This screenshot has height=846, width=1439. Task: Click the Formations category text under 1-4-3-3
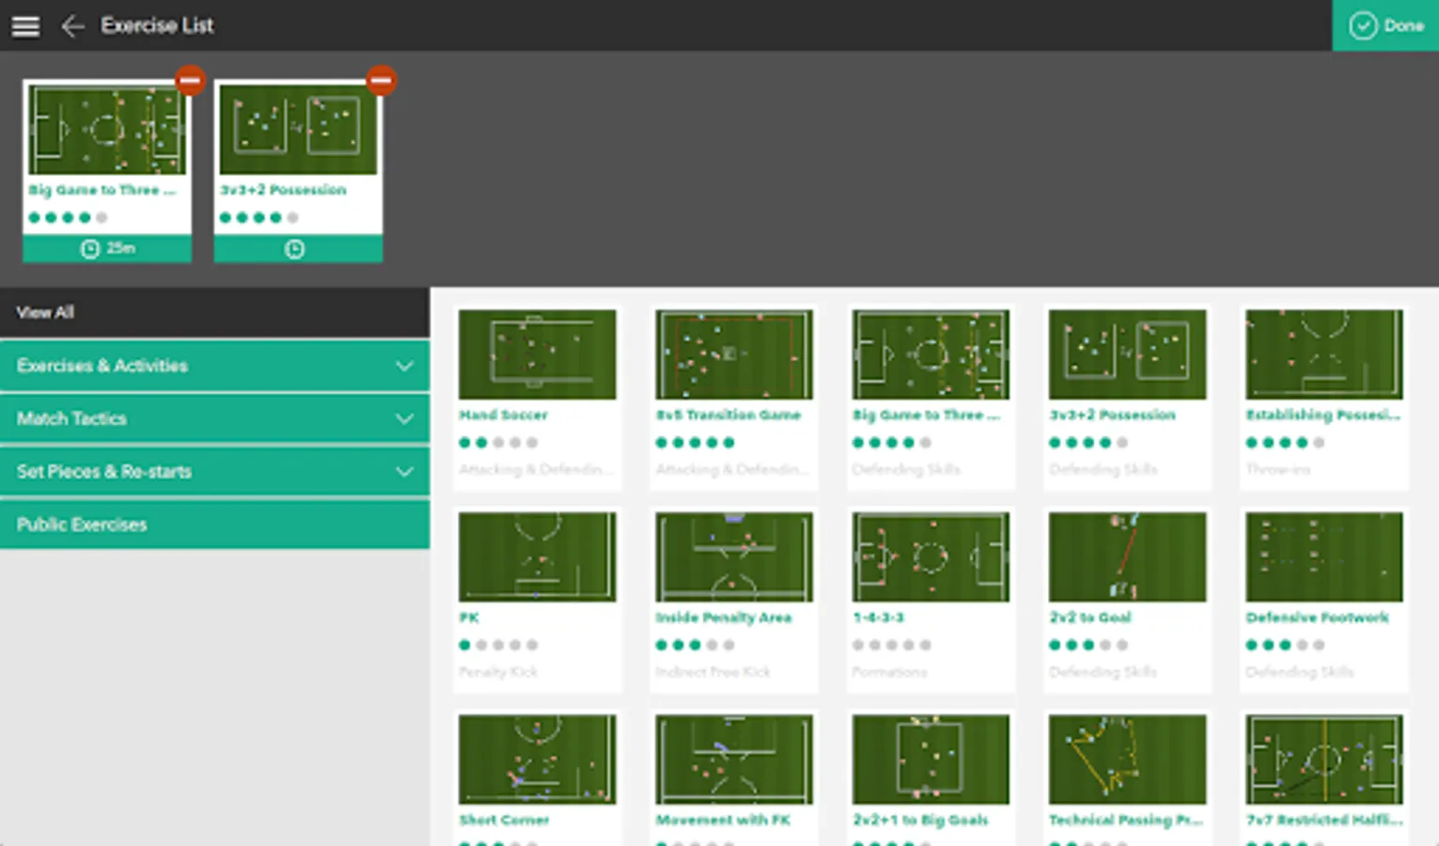click(889, 672)
